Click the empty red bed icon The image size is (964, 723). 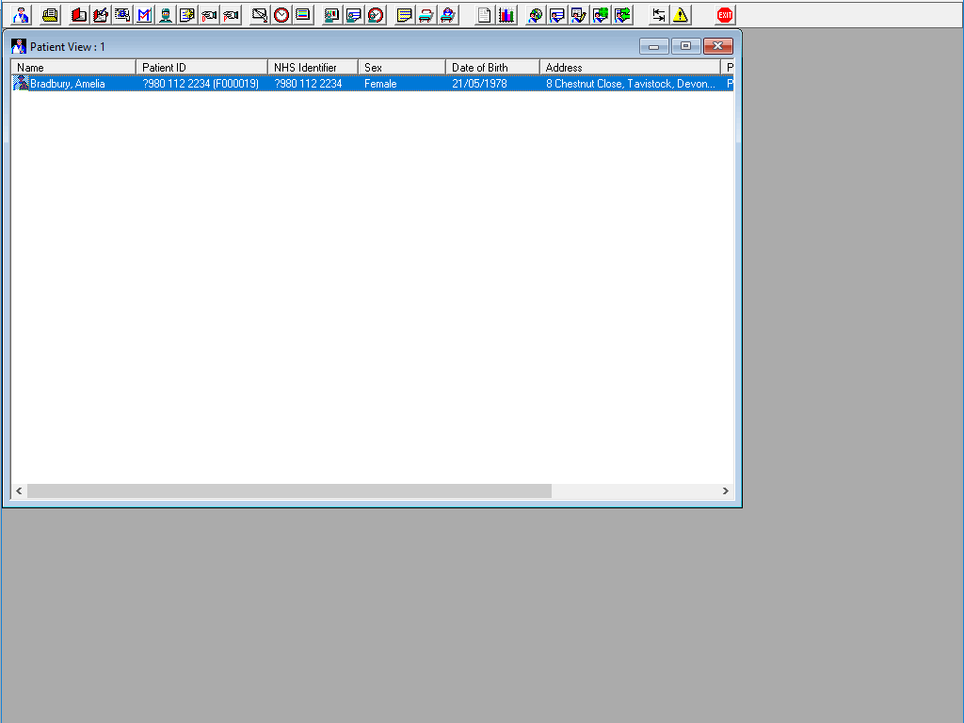click(x=426, y=15)
